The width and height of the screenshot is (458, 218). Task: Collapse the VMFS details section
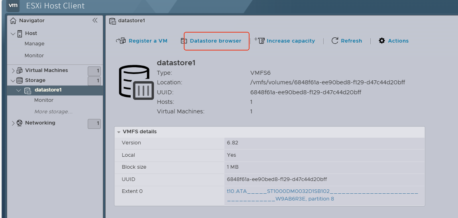coord(119,132)
